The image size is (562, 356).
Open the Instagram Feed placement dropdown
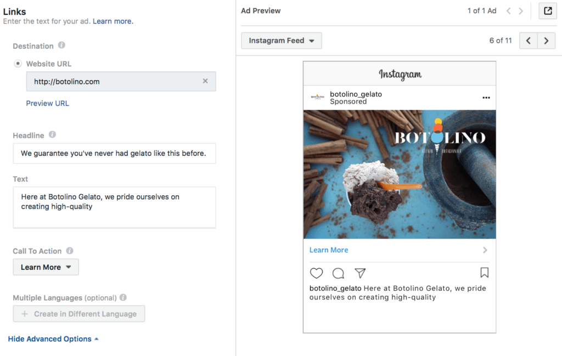pos(282,41)
